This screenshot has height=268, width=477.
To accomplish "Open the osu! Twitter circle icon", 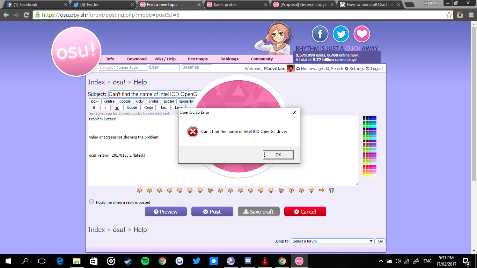I will click(341, 34).
